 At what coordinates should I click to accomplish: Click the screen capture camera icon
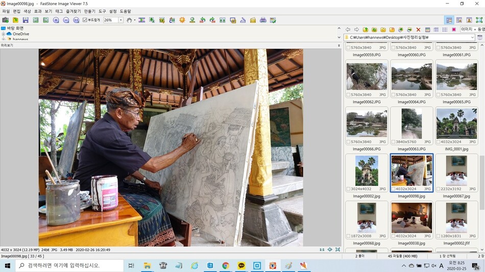pyautogui.click(x=5, y=20)
